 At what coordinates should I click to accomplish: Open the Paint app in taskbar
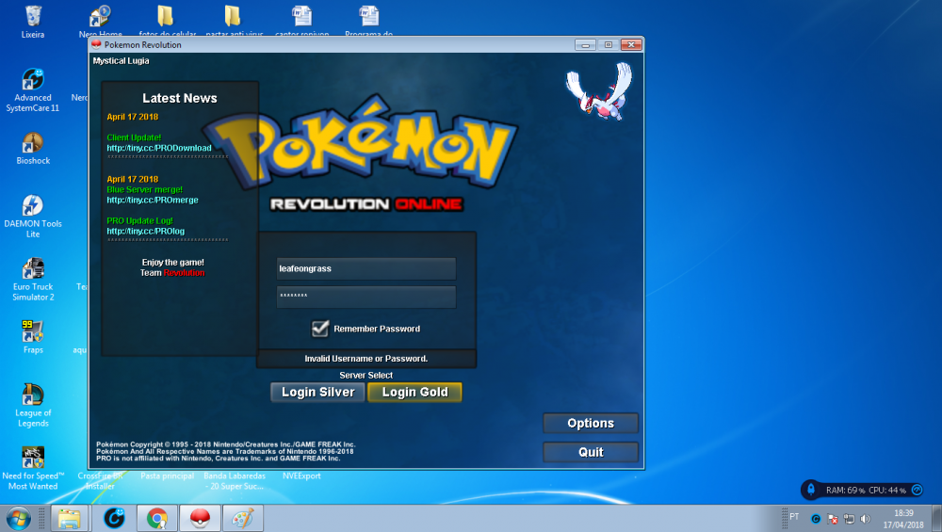point(242,518)
